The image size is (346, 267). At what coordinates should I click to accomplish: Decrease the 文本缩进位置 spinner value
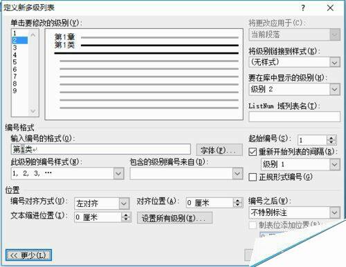click(x=126, y=219)
